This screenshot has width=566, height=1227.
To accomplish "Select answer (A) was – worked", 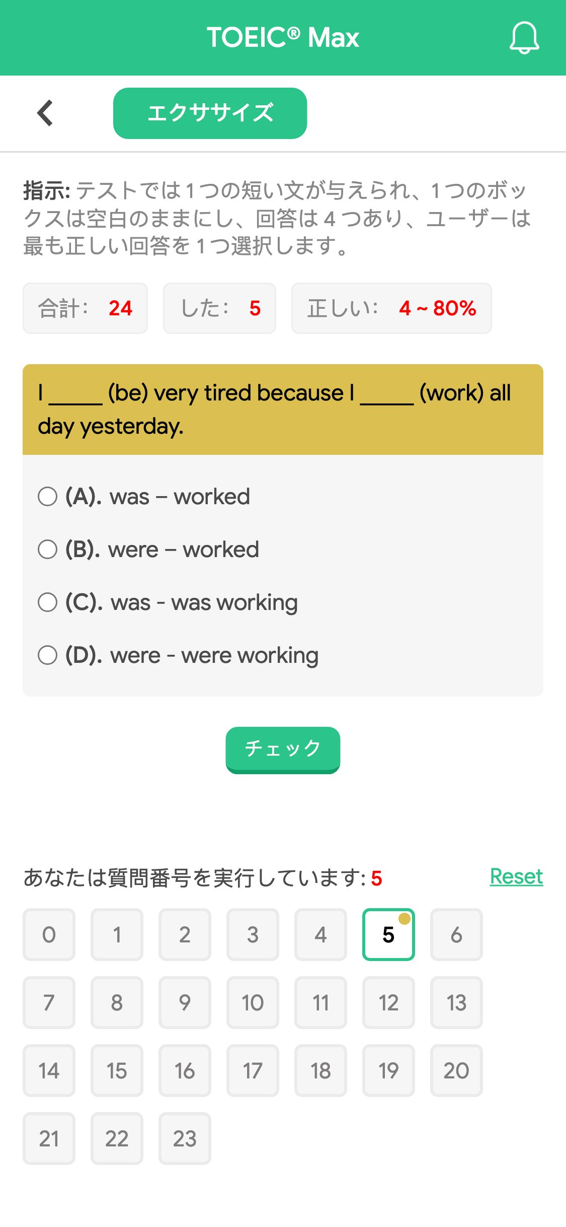I will 144,497.
